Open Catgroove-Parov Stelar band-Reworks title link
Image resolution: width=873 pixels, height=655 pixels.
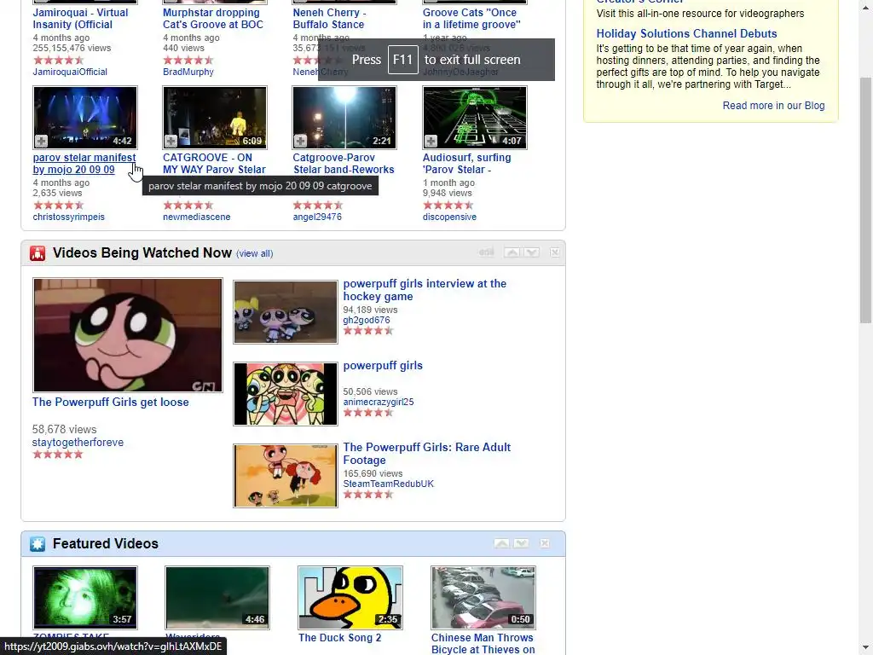point(344,164)
